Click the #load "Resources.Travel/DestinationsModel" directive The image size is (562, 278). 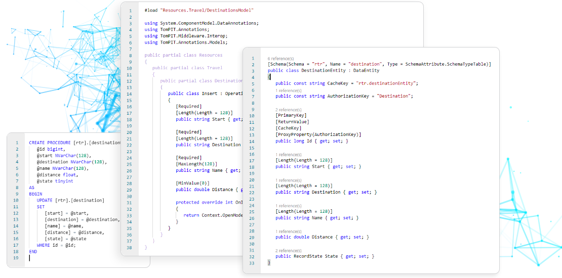click(x=198, y=10)
